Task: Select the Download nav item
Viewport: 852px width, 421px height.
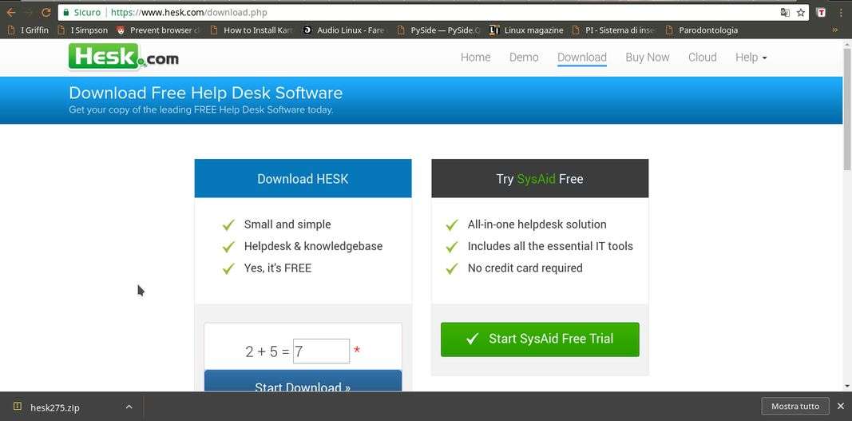Action: click(x=582, y=57)
